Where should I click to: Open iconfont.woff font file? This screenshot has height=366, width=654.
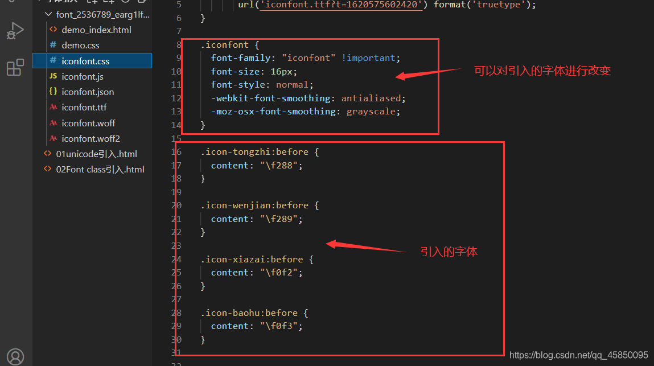(88, 124)
